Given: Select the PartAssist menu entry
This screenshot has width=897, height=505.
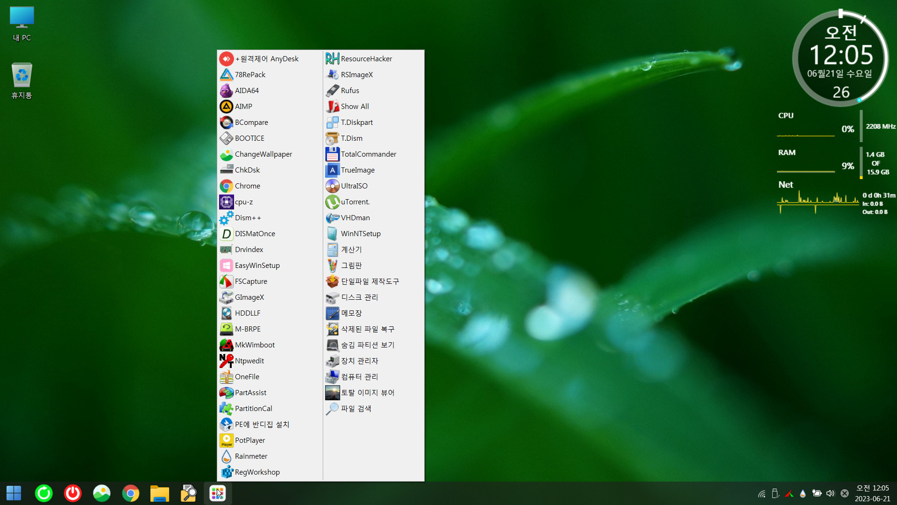Looking at the screenshot, I should (x=270, y=393).
